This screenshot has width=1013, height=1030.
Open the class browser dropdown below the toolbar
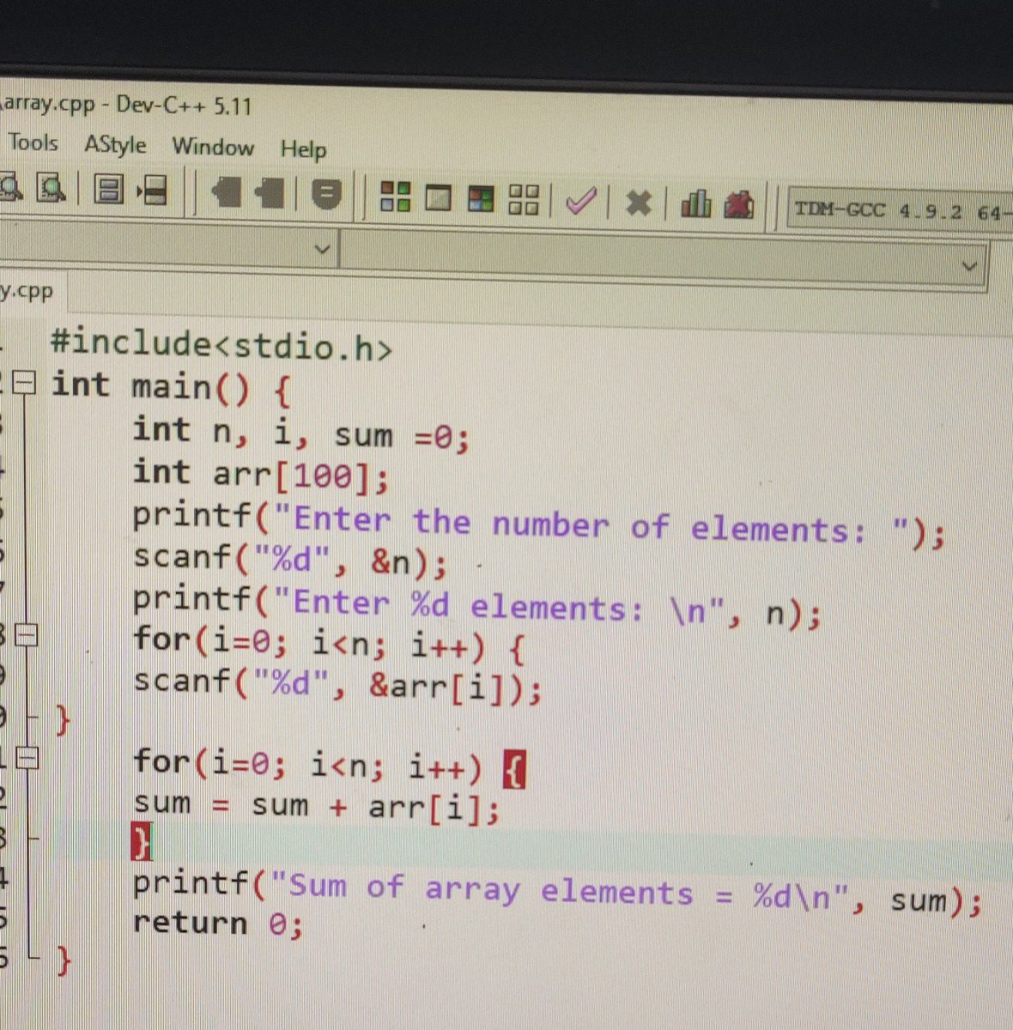pyautogui.click(x=322, y=249)
